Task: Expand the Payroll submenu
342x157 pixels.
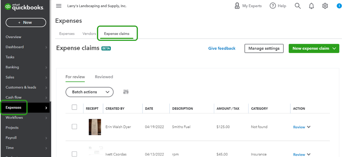Action: 46,138
